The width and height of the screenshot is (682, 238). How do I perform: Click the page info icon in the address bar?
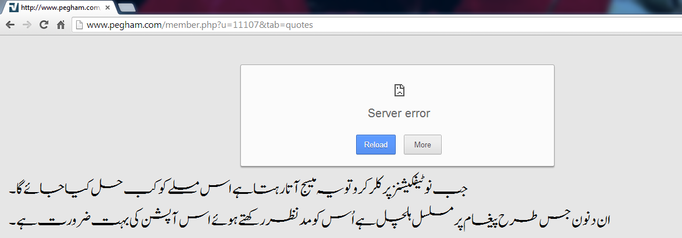[x=79, y=25]
